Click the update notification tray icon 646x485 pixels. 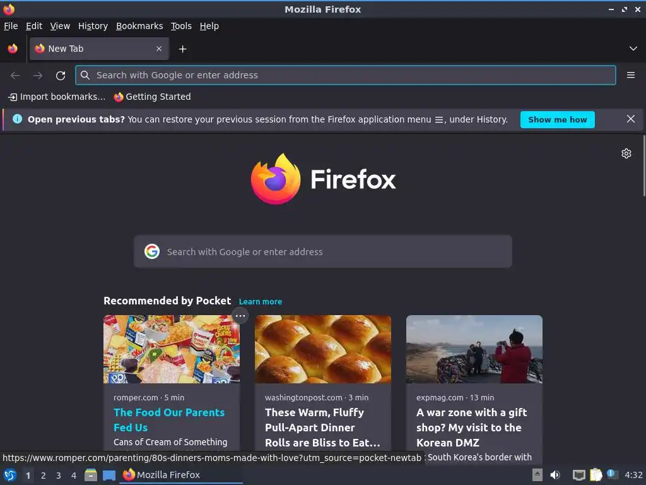click(x=612, y=474)
